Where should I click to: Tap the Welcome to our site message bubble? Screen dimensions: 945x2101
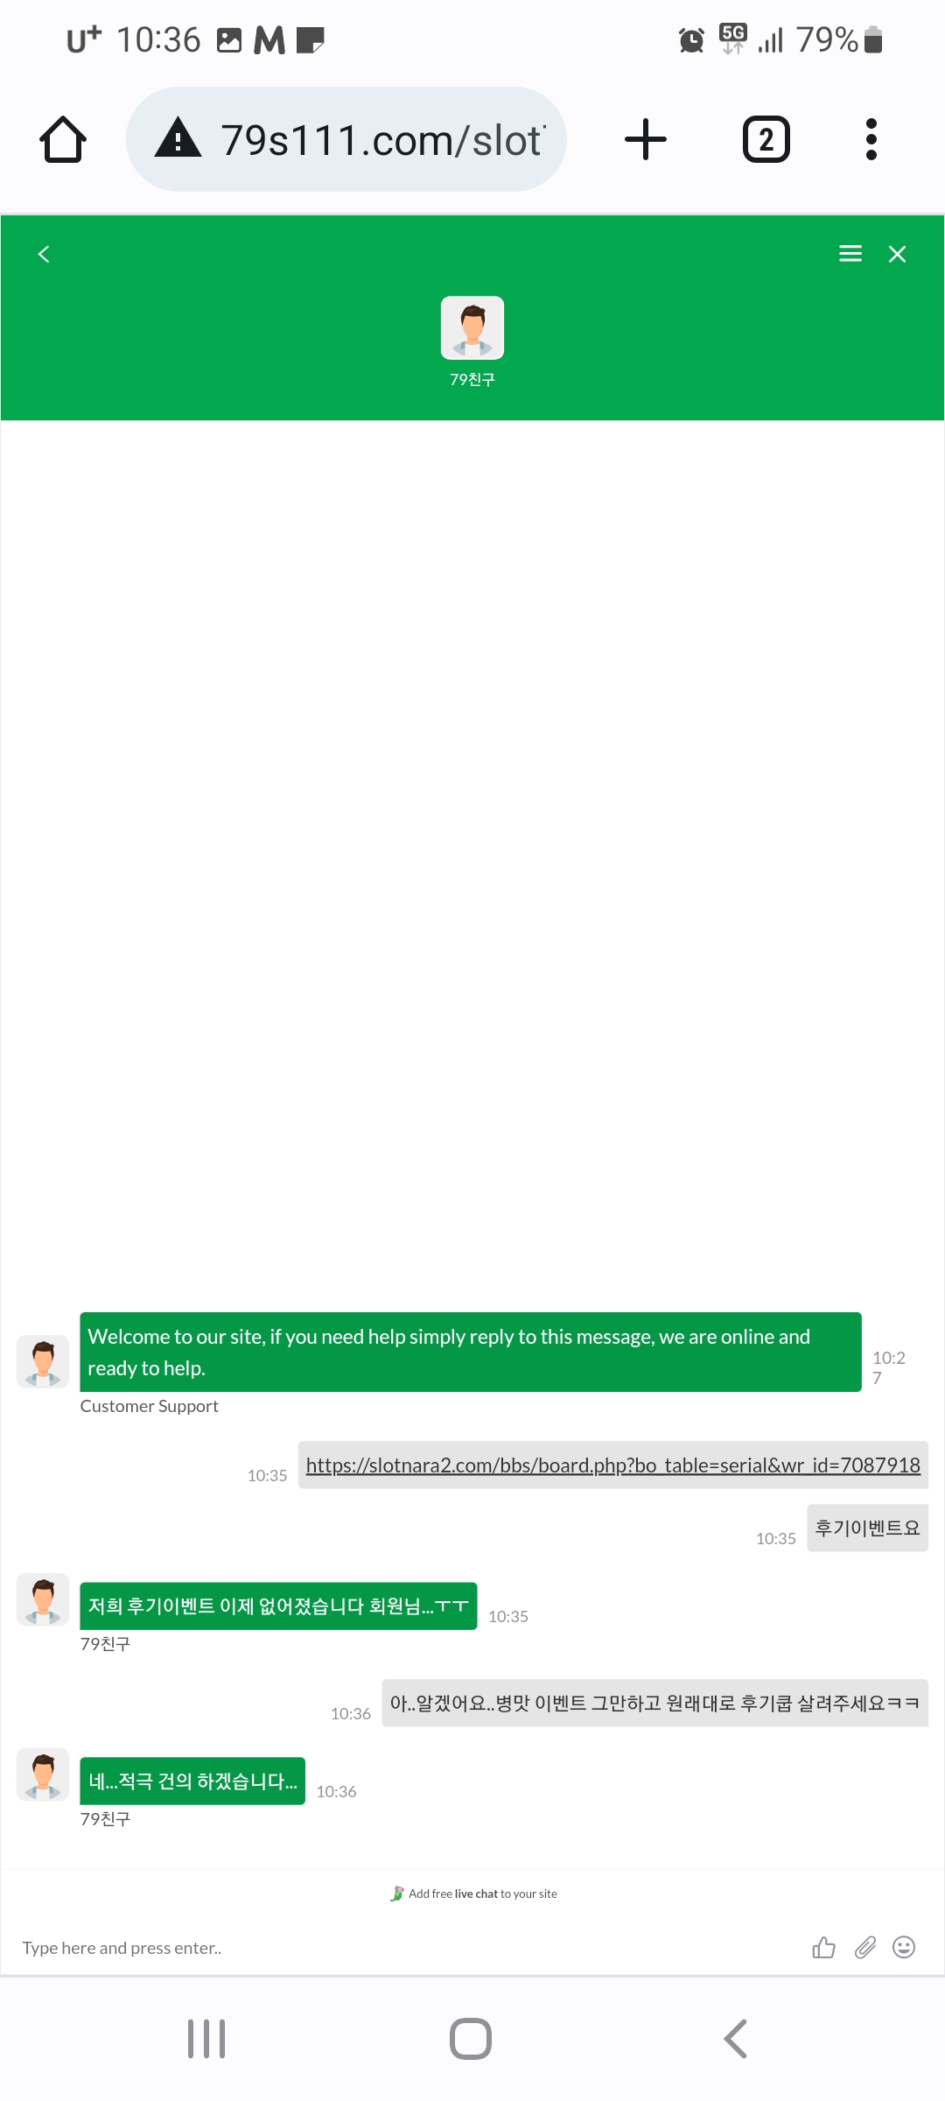pos(471,1352)
